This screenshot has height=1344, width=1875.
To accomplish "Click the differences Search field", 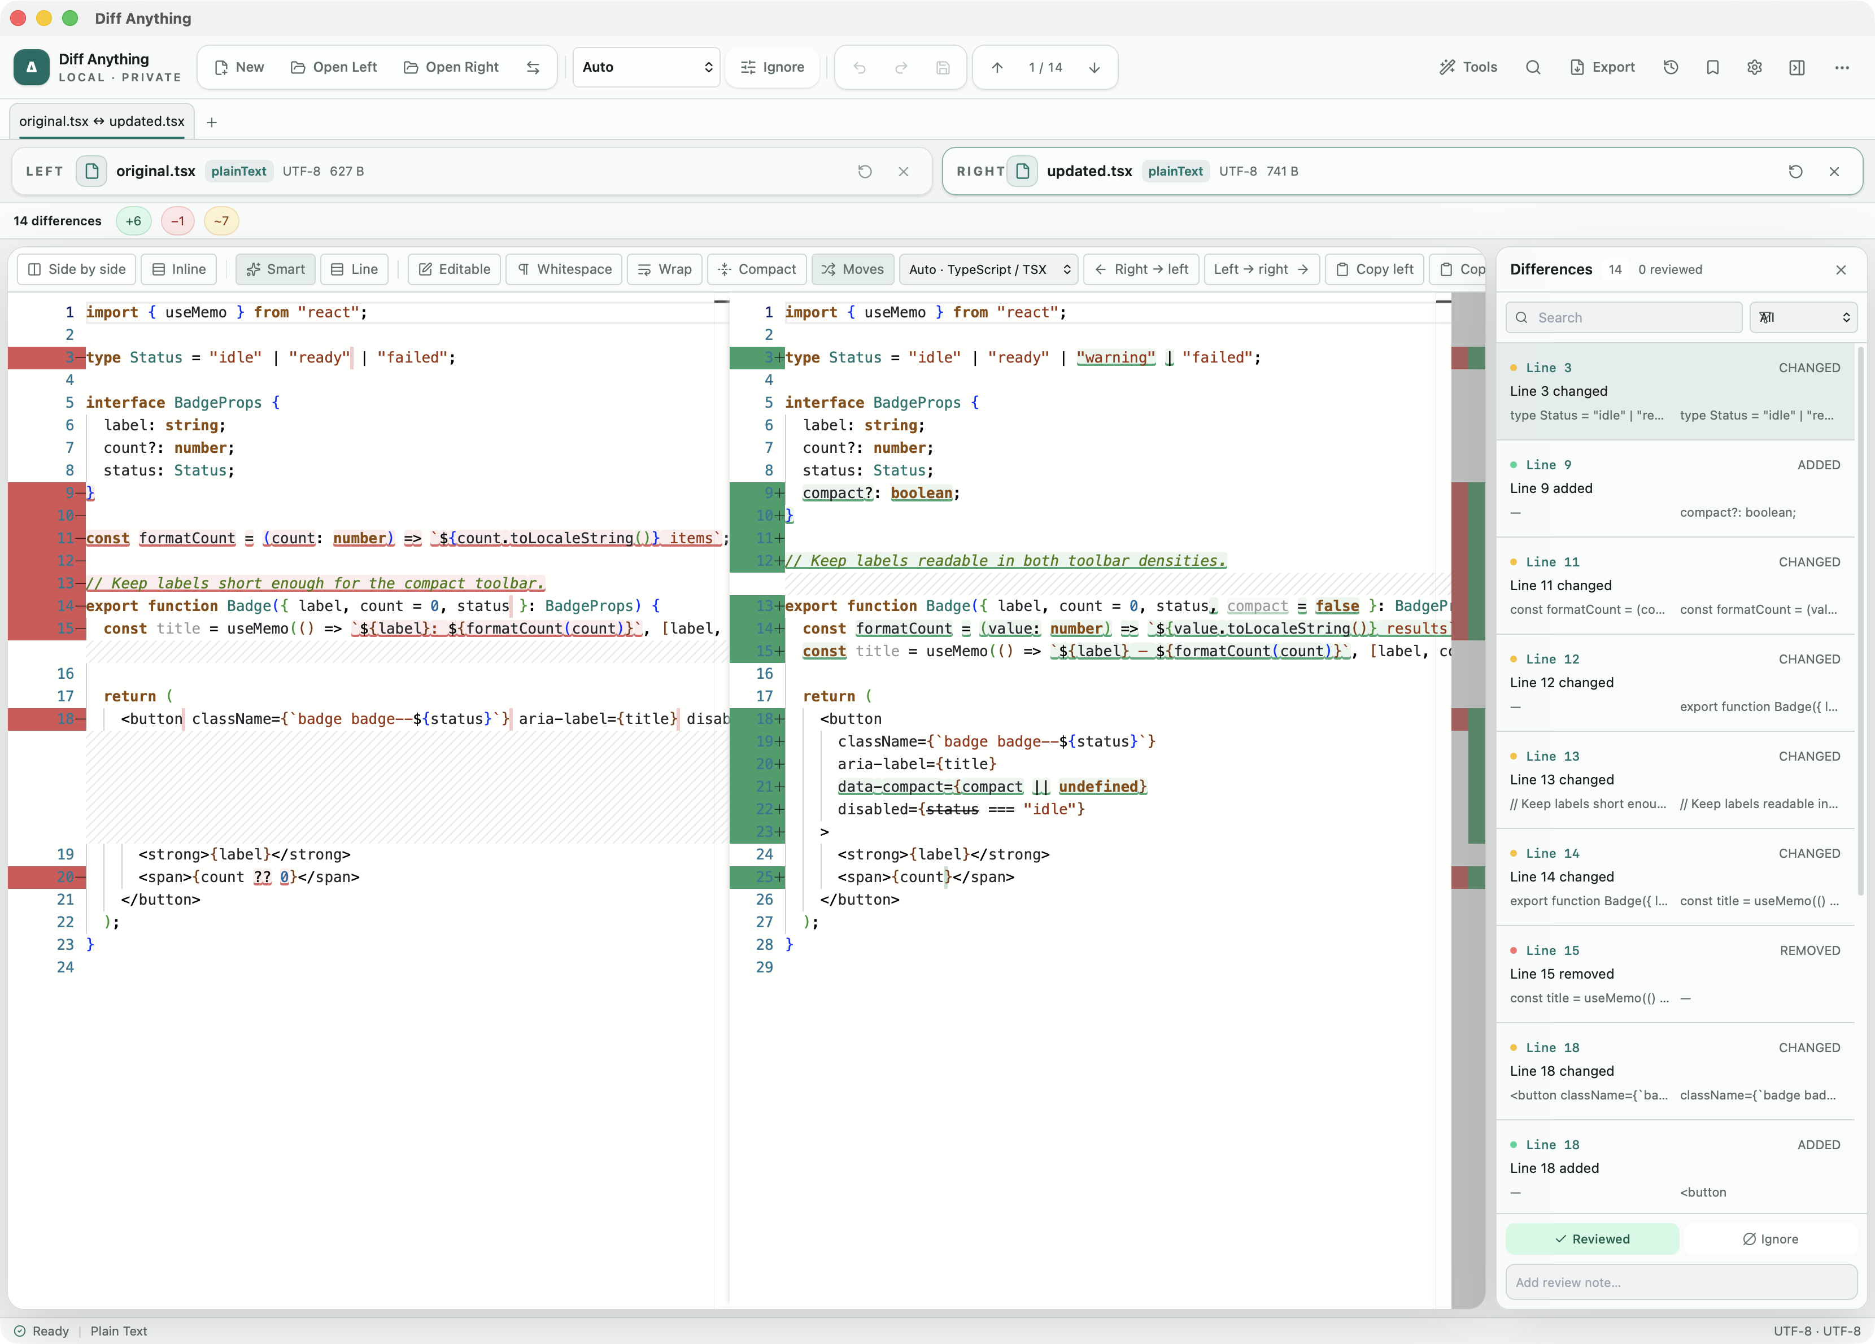I will click(x=1624, y=317).
